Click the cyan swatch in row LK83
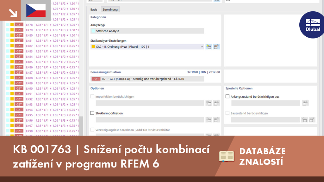This screenshot has width=324, height=182. [x=8, y=51]
